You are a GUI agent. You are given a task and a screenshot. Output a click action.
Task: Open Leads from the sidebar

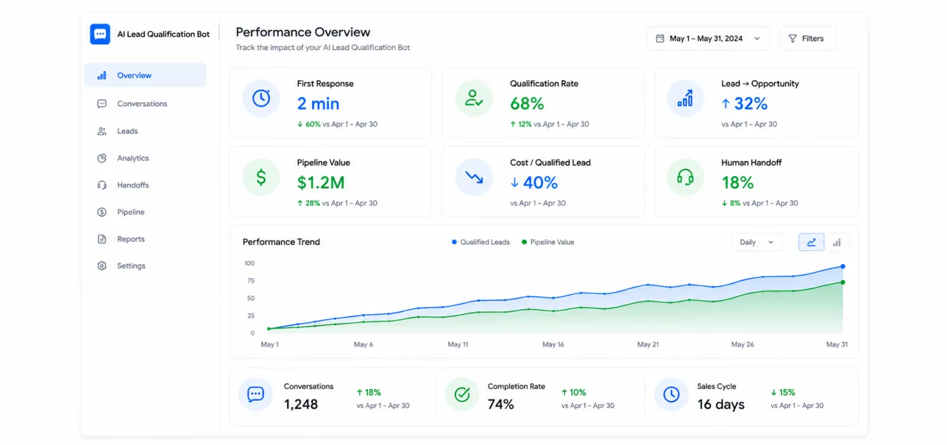tap(145, 131)
